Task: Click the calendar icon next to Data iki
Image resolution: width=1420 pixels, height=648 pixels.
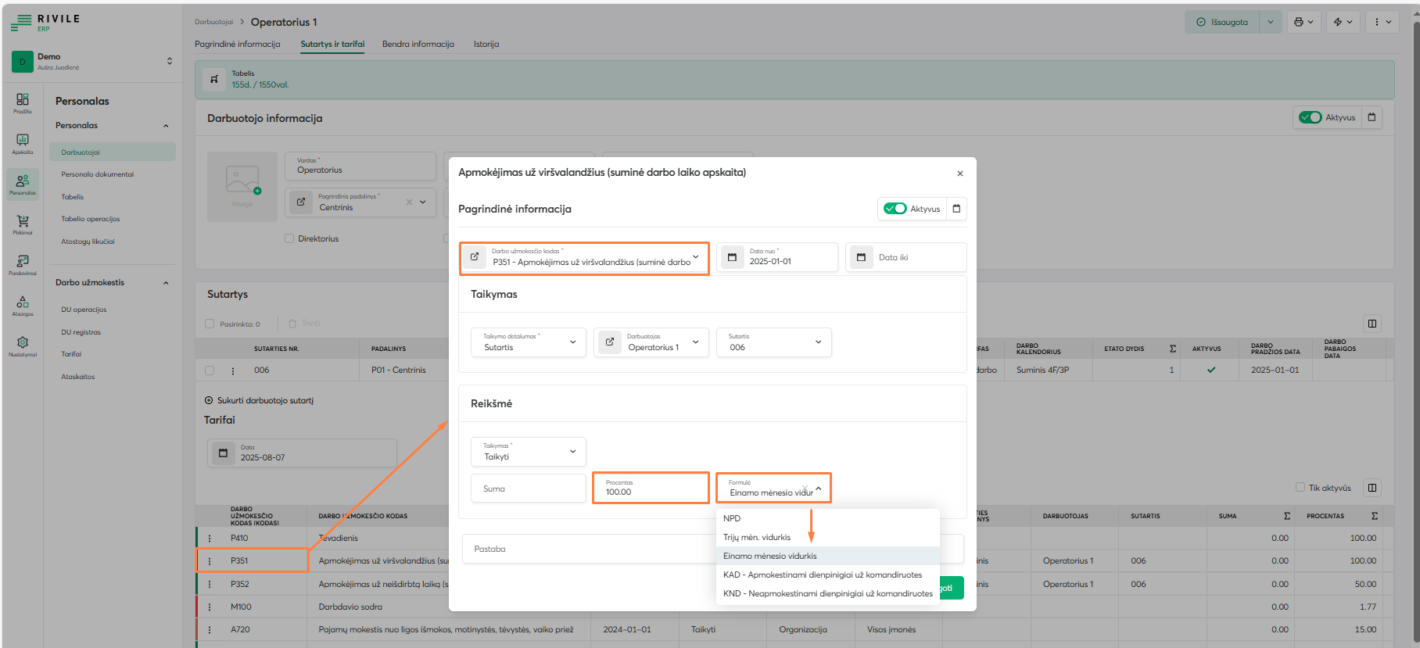Action: pyautogui.click(x=861, y=257)
